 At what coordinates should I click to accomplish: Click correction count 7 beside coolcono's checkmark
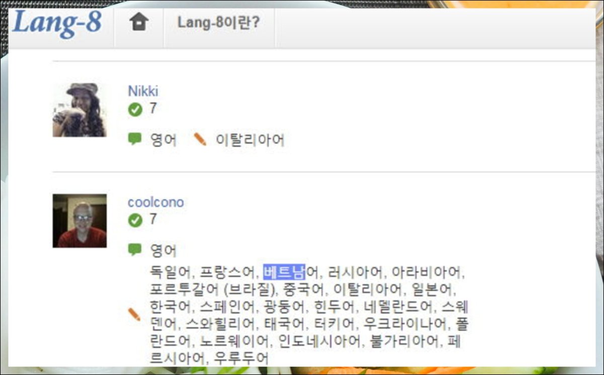click(x=153, y=220)
